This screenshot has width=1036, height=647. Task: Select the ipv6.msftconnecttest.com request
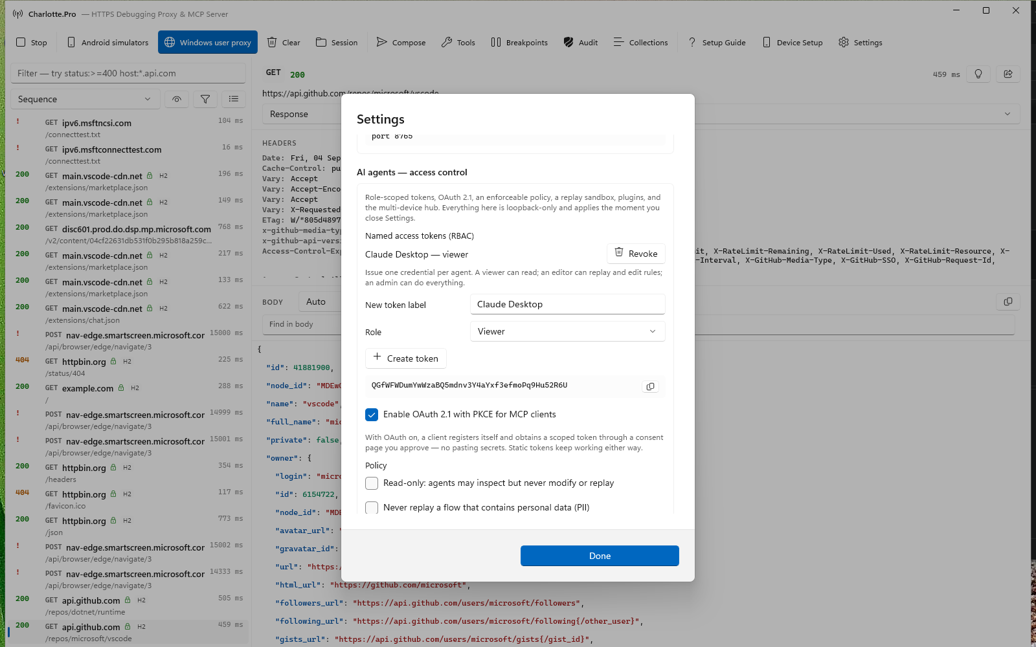pyautogui.click(x=128, y=155)
